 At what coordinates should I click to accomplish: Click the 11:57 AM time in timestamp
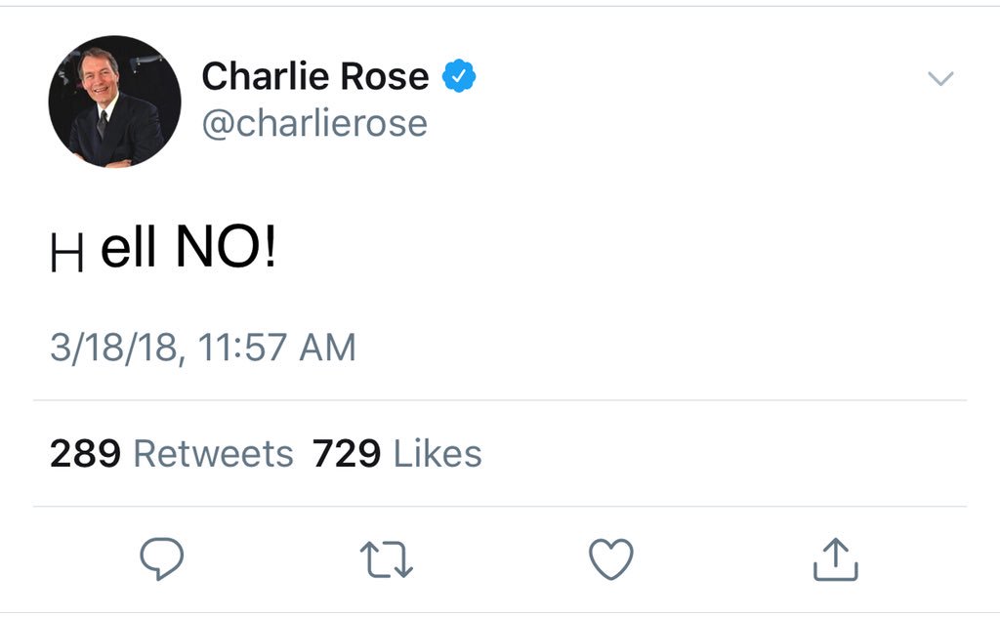pos(276,348)
